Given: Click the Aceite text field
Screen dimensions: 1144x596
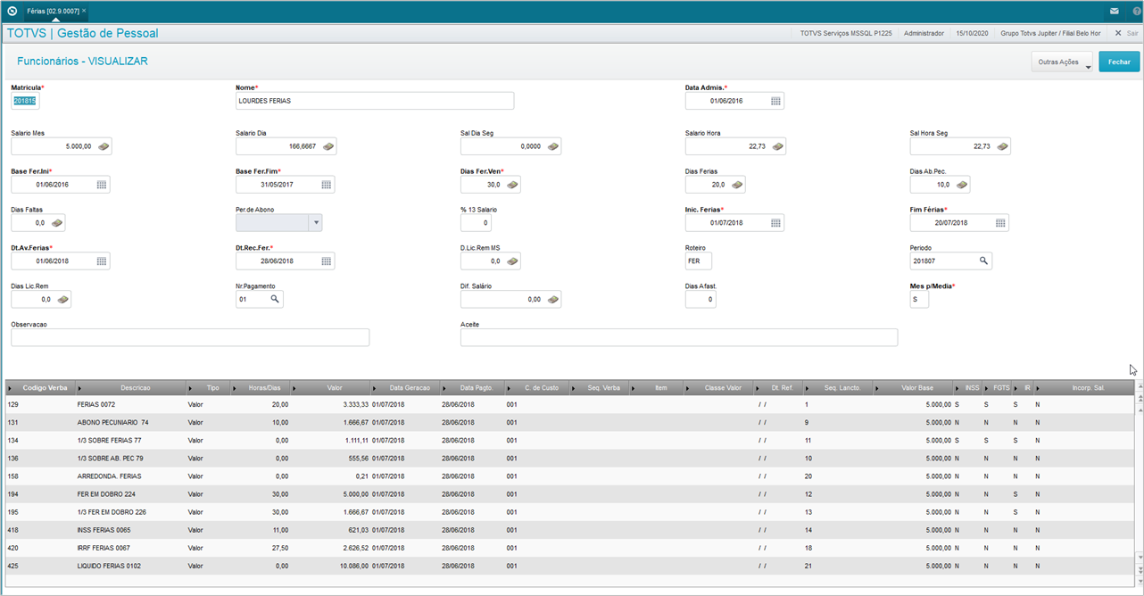Looking at the screenshot, I should pos(679,337).
